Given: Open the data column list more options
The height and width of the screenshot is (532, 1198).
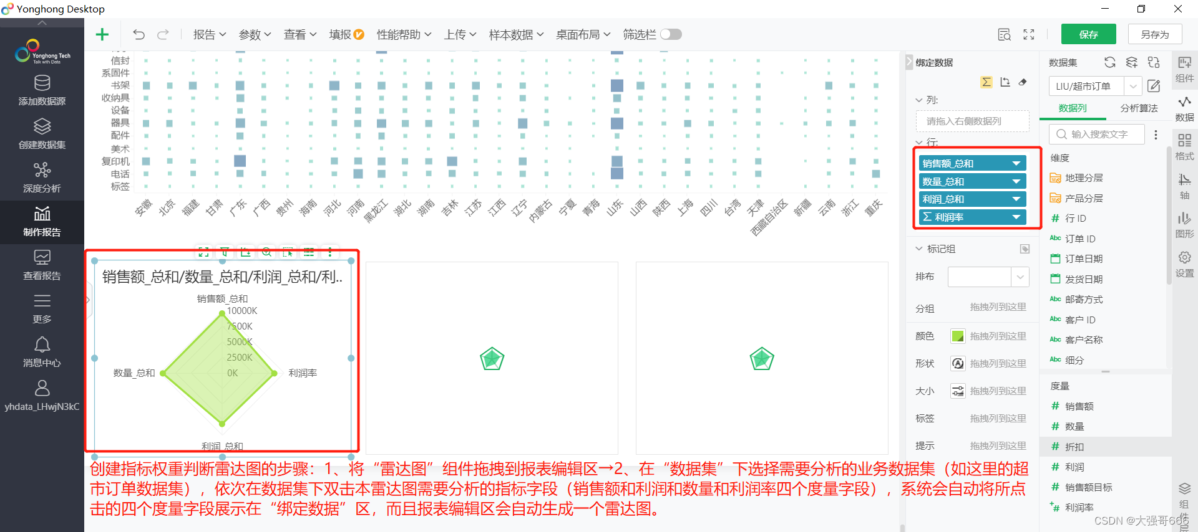Looking at the screenshot, I should (1156, 135).
